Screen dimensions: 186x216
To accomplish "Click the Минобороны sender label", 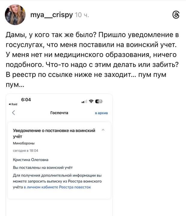I will (24, 143).
